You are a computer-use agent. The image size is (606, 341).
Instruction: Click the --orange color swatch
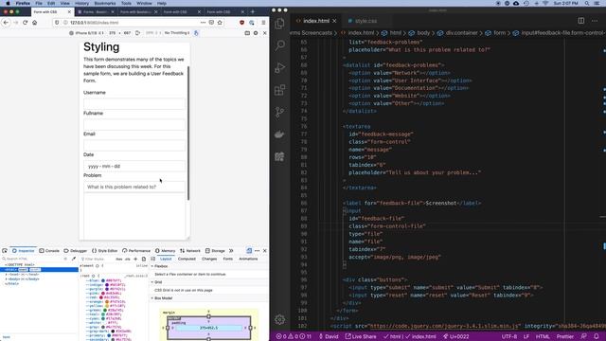point(107,301)
